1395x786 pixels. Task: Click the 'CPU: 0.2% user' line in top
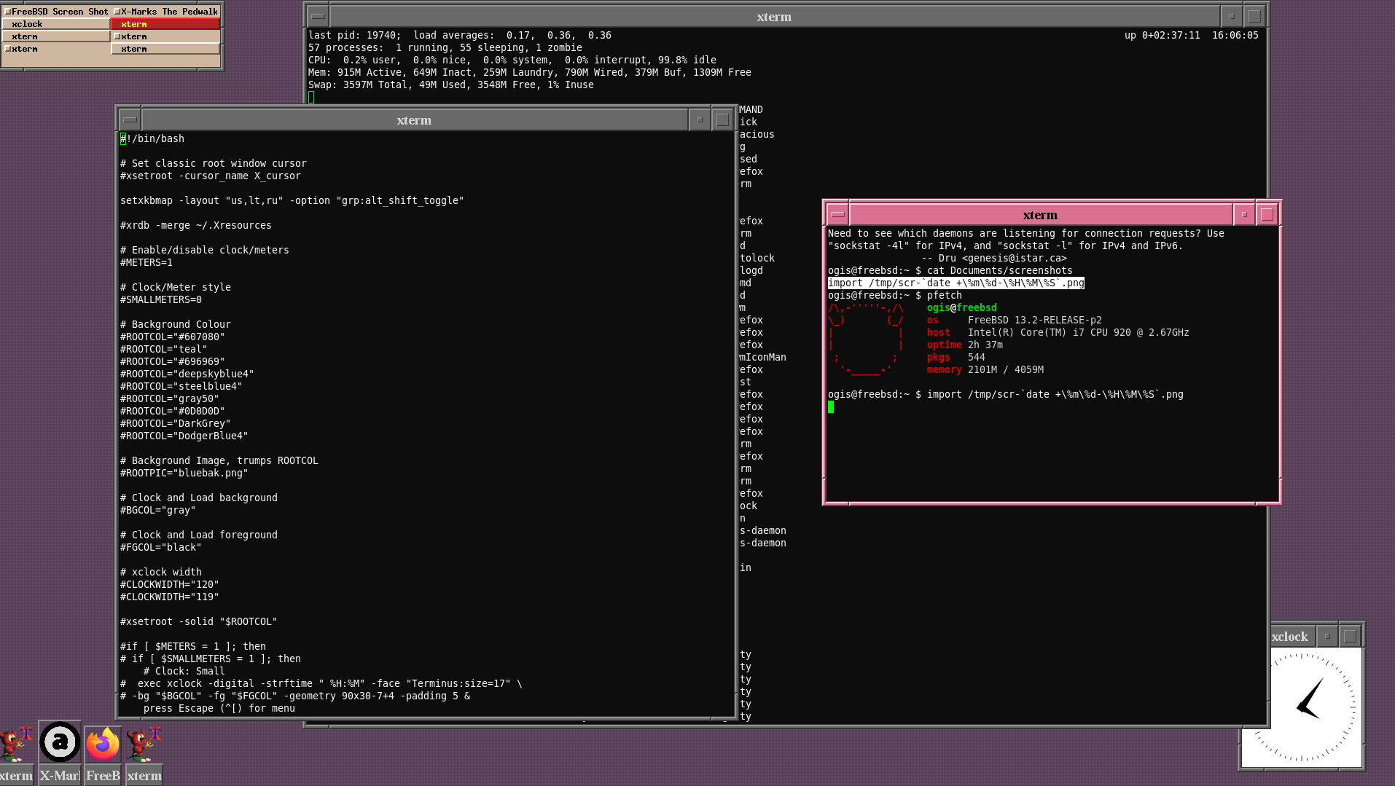click(512, 60)
